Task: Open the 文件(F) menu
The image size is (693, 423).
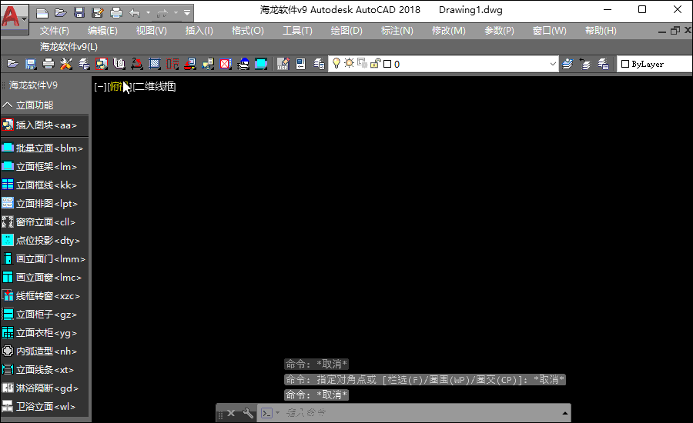Action: pyautogui.click(x=55, y=31)
